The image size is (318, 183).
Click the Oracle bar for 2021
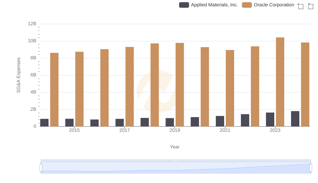pyautogui.click(x=230, y=88)
